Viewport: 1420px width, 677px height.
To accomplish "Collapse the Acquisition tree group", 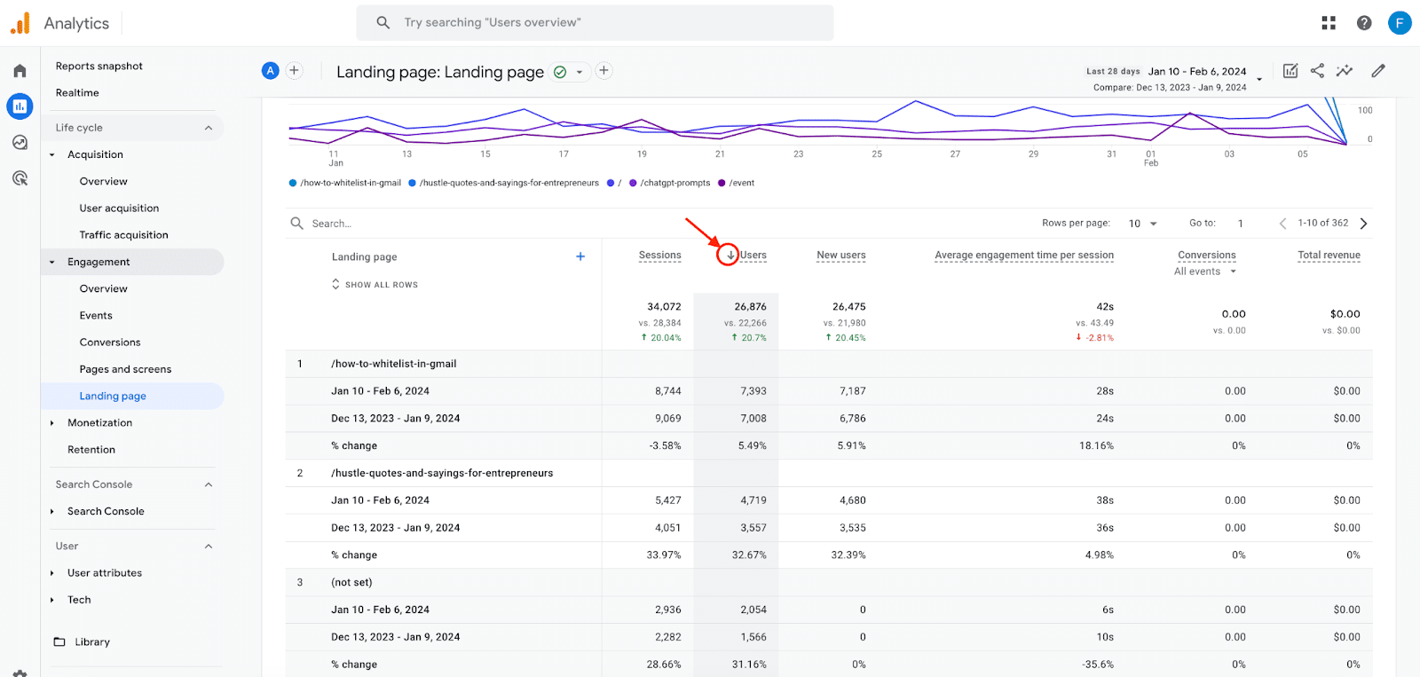I will 52,155.
